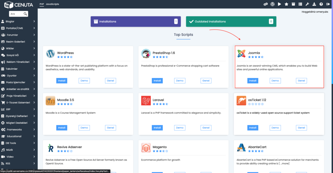The width and height of the screenshot is (333, 173).
Task: Click the play icon for demos
Action: 279,4
